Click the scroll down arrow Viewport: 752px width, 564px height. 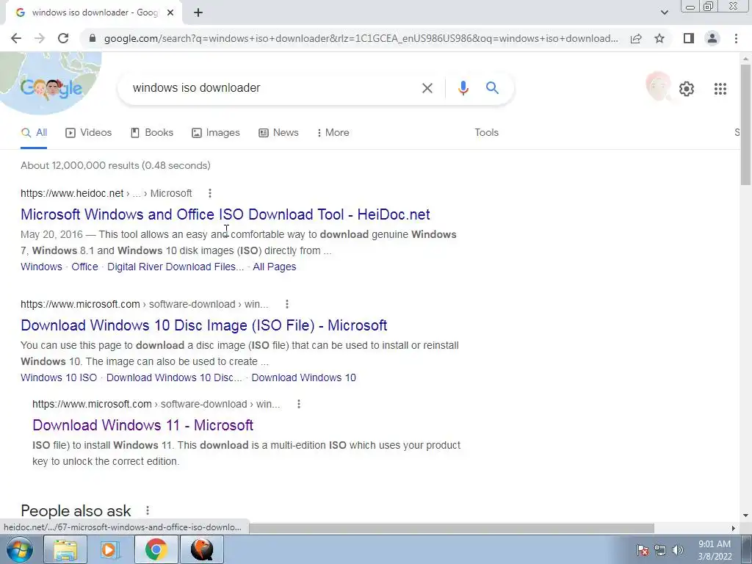[x=745, y=516]
